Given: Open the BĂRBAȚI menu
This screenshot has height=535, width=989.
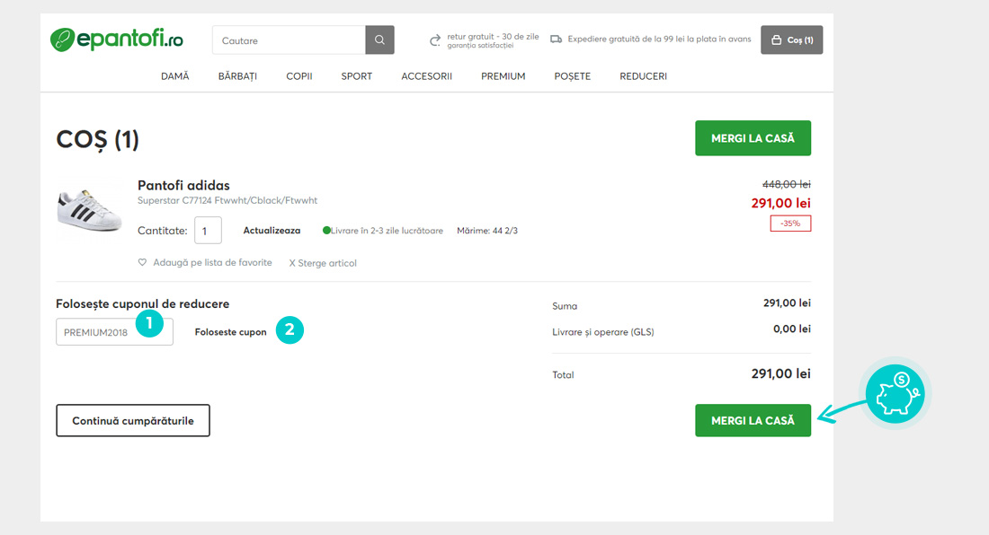Looking at the screenshot, I should (x=237, y=76).
